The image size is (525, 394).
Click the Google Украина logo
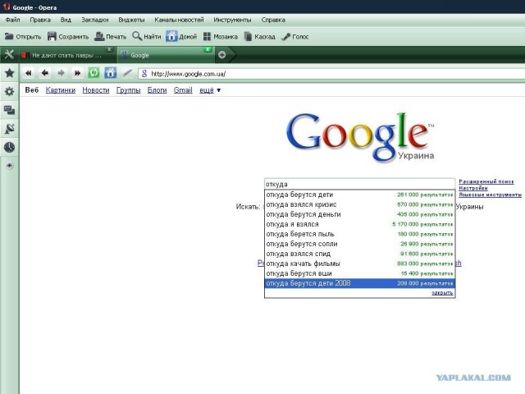[360, 138]
